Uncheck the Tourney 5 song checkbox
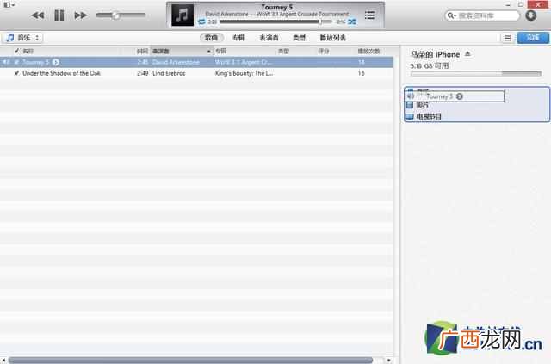This screenshot has height=364, width=551. coord(16,62)
